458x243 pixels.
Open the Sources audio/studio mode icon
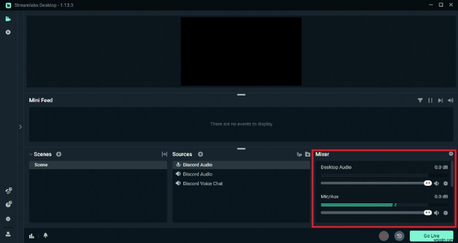[x=299, y=154]
